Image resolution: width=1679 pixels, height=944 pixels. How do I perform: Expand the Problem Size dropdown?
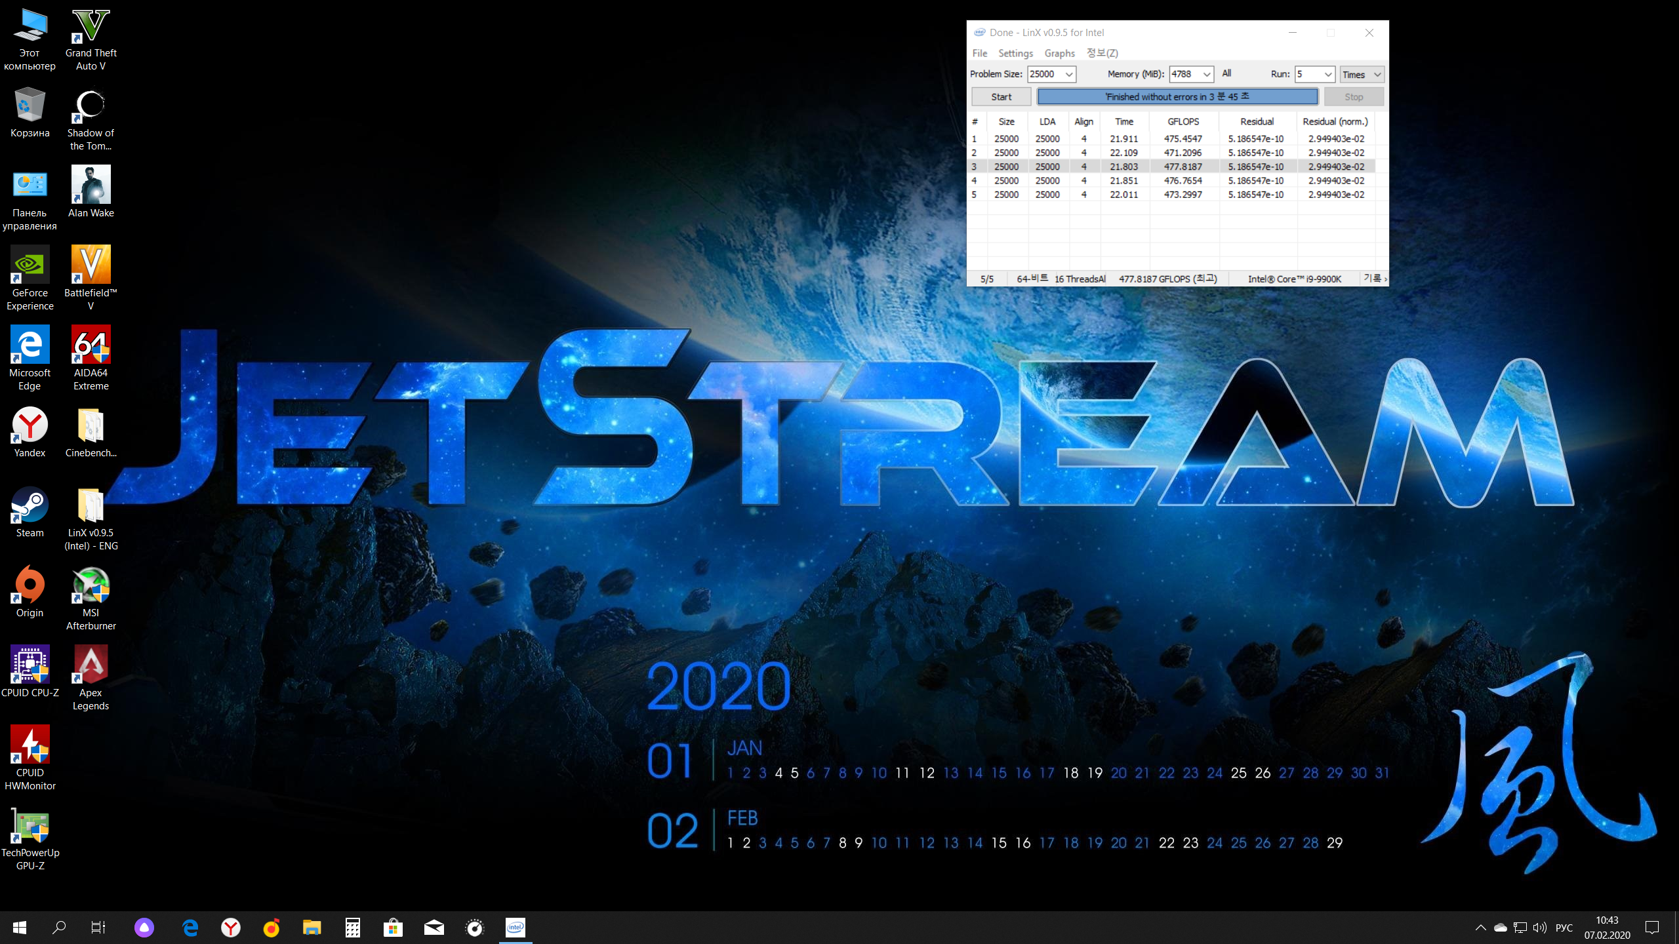[x=1068, y=75]
